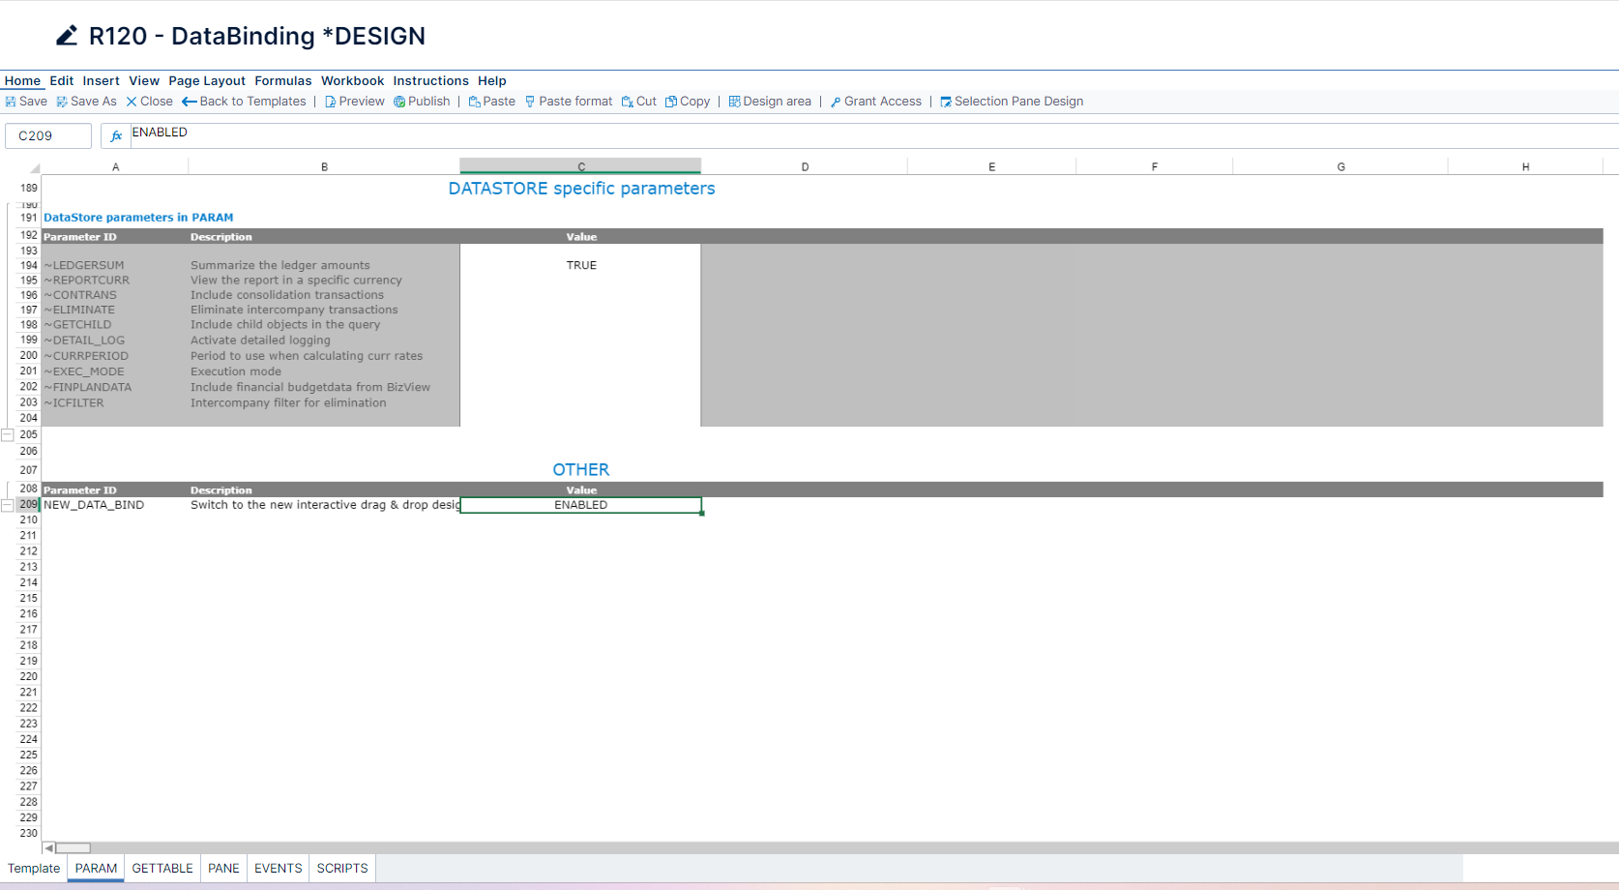Collapse the row group at row 205
This screenshot has height=890, width=1619.
tap(8, 435)
